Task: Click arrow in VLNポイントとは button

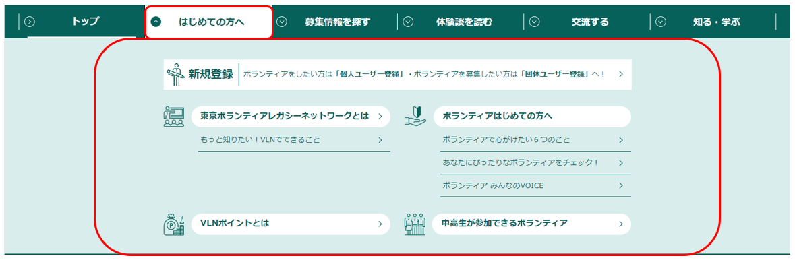Action: (380, 224)
